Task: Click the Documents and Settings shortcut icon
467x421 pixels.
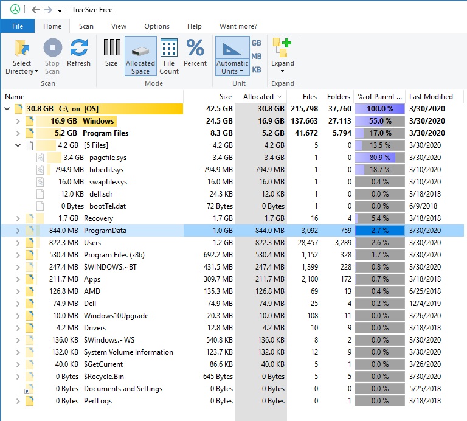Action: point(29,389)
